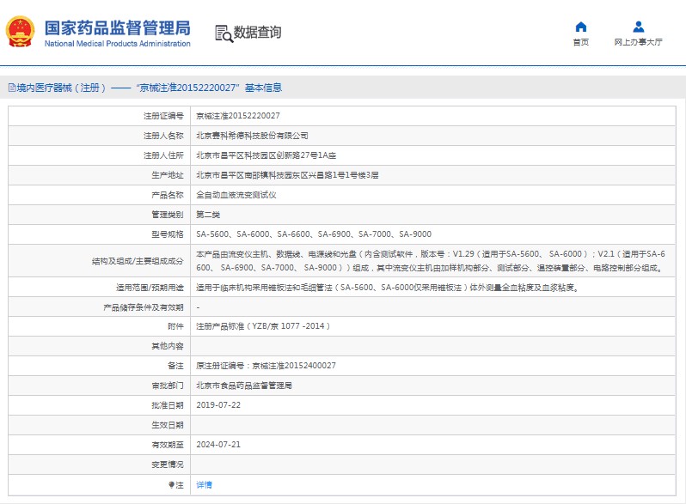The image size is (686, 504).
Task: Click the 注册产品标准 attachment value
Action: pos(263,326)
